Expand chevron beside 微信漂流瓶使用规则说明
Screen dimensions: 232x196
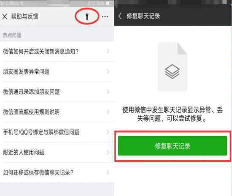pyautogui.click(x=108, y=112)
